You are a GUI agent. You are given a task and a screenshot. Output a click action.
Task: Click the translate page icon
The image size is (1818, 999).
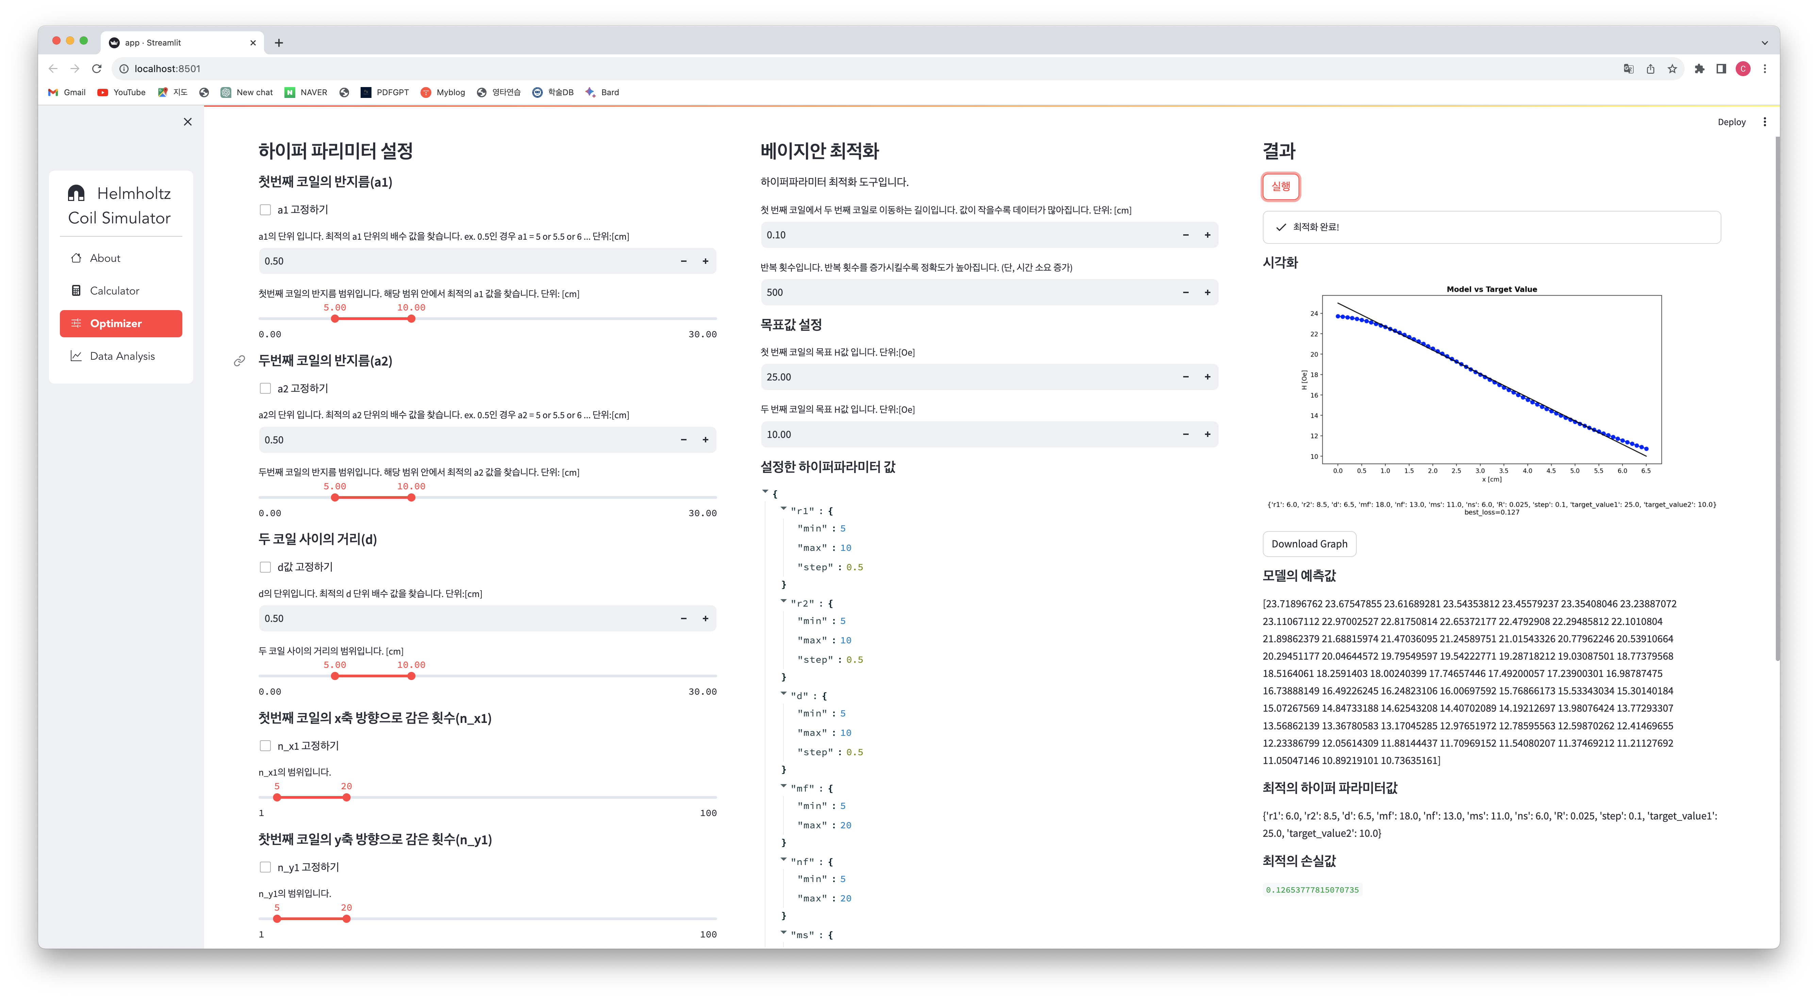point(1628,68)
